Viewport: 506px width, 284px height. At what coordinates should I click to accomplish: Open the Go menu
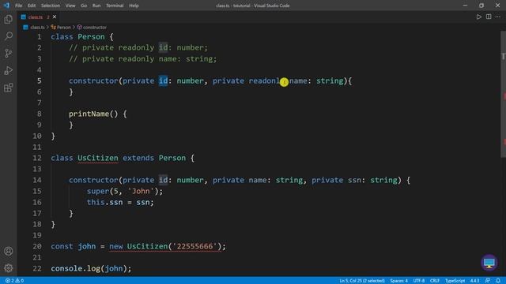pos(84,6)
